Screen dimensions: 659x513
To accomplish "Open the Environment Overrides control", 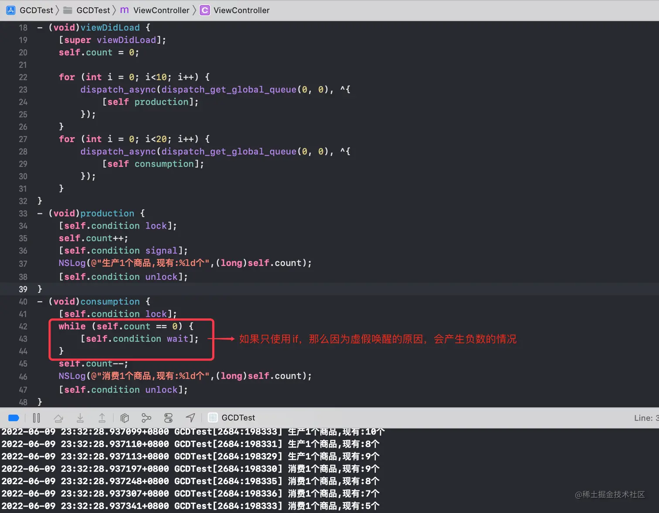I will coord(168,418).
